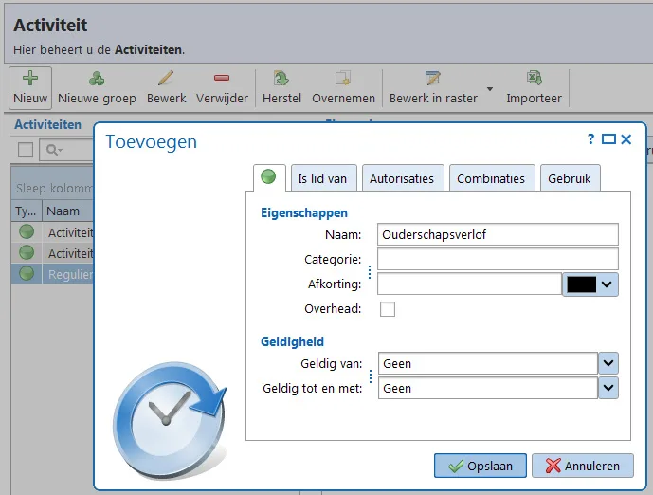Open the help question mark in dialog
This screenshot has width=653, height=495.
point(590,138)
